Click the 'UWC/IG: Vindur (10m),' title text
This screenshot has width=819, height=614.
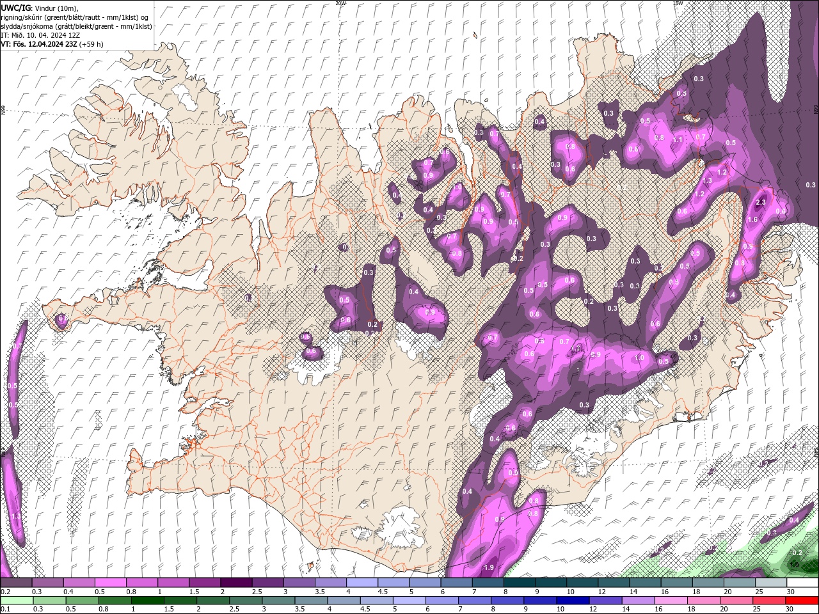[x=40, y=8]
